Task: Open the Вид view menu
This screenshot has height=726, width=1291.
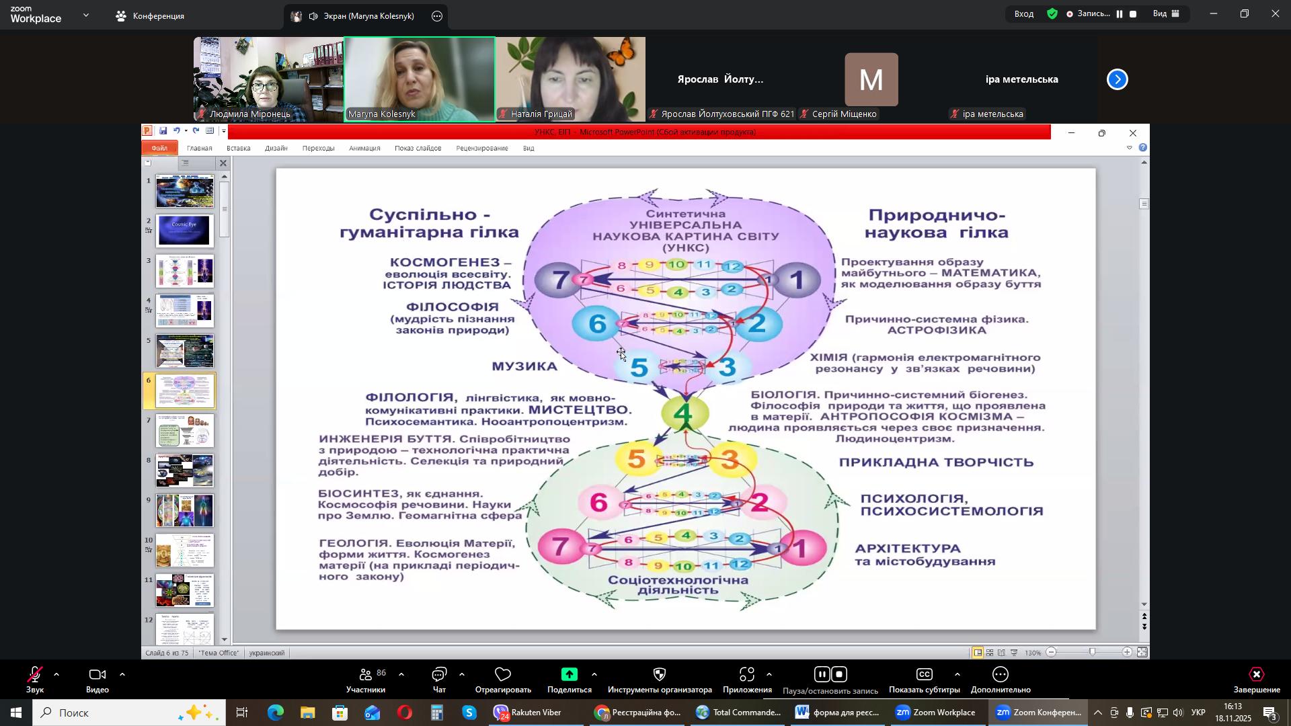Action: (x=1167, y=14)
